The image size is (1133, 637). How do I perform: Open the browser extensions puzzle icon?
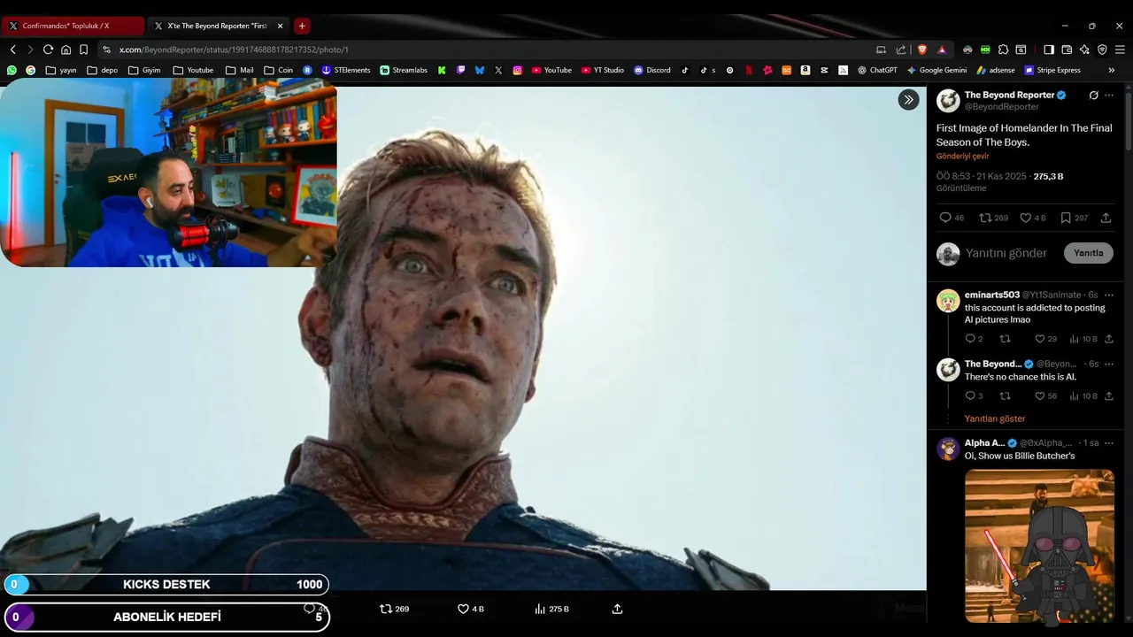pyautogui.click(x=1003, y=50)
